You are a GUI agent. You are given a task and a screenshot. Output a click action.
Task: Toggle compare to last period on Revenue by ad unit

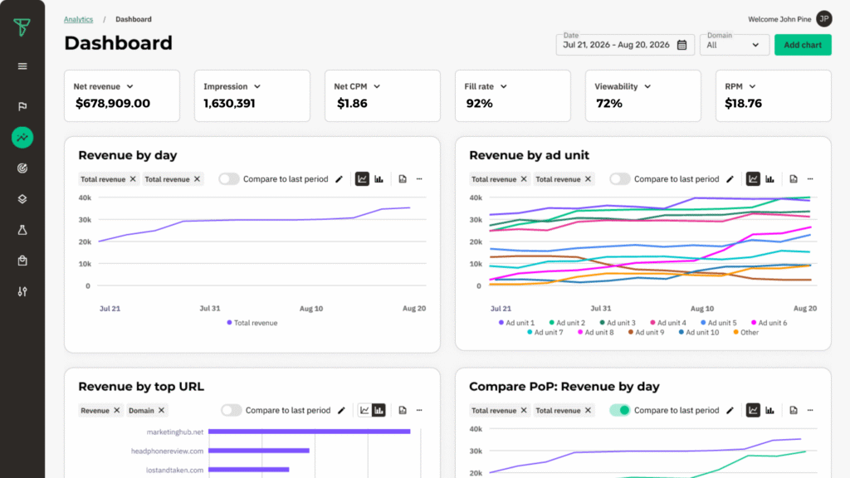pos(620,178)
